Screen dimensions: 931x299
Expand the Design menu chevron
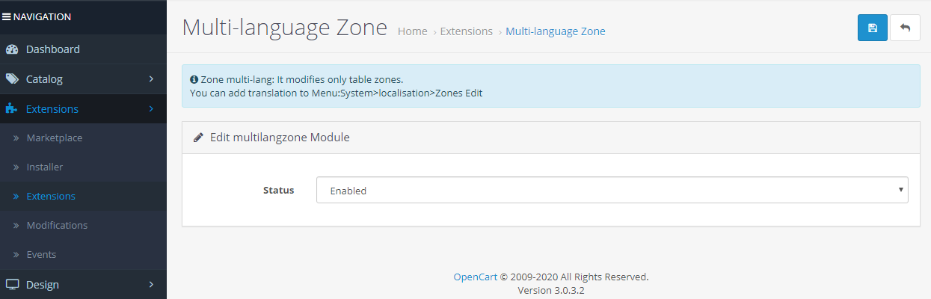[151, 284]
